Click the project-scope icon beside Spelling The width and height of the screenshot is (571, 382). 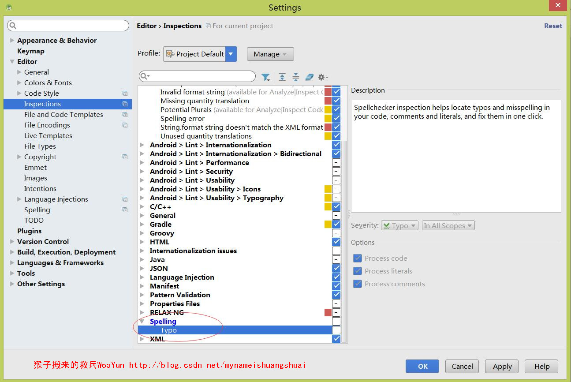[x=125, y=210]
